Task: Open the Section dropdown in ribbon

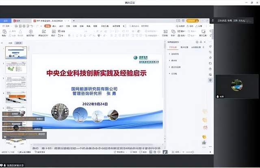Action: click(61, 35)
